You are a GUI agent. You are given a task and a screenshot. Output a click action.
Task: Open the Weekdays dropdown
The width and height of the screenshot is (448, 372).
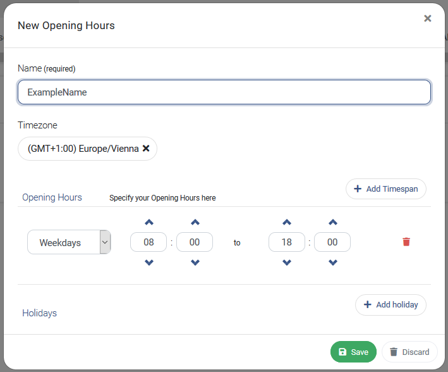pos(69,242)
